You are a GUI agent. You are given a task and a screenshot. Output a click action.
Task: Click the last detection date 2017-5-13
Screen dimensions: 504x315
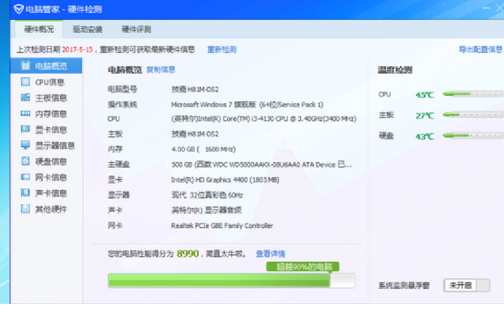(x=77, y=50)
